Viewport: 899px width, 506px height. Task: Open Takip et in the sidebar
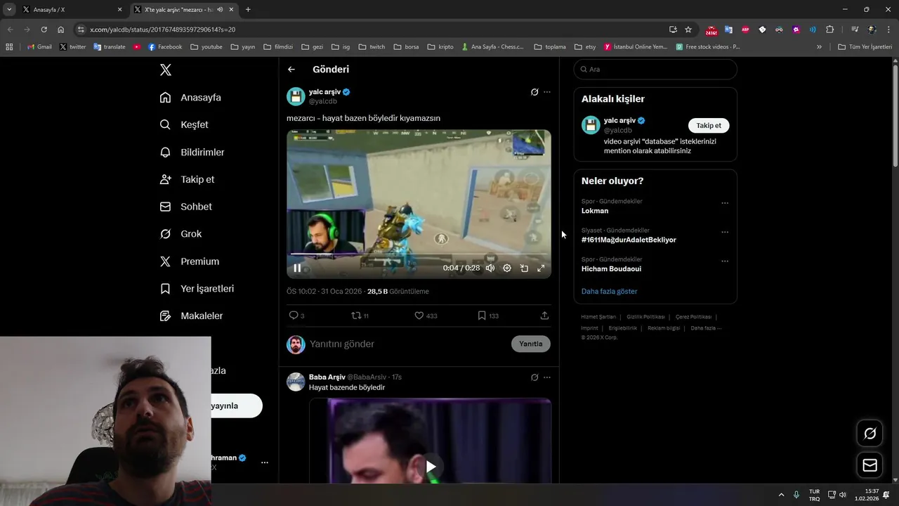187,179
